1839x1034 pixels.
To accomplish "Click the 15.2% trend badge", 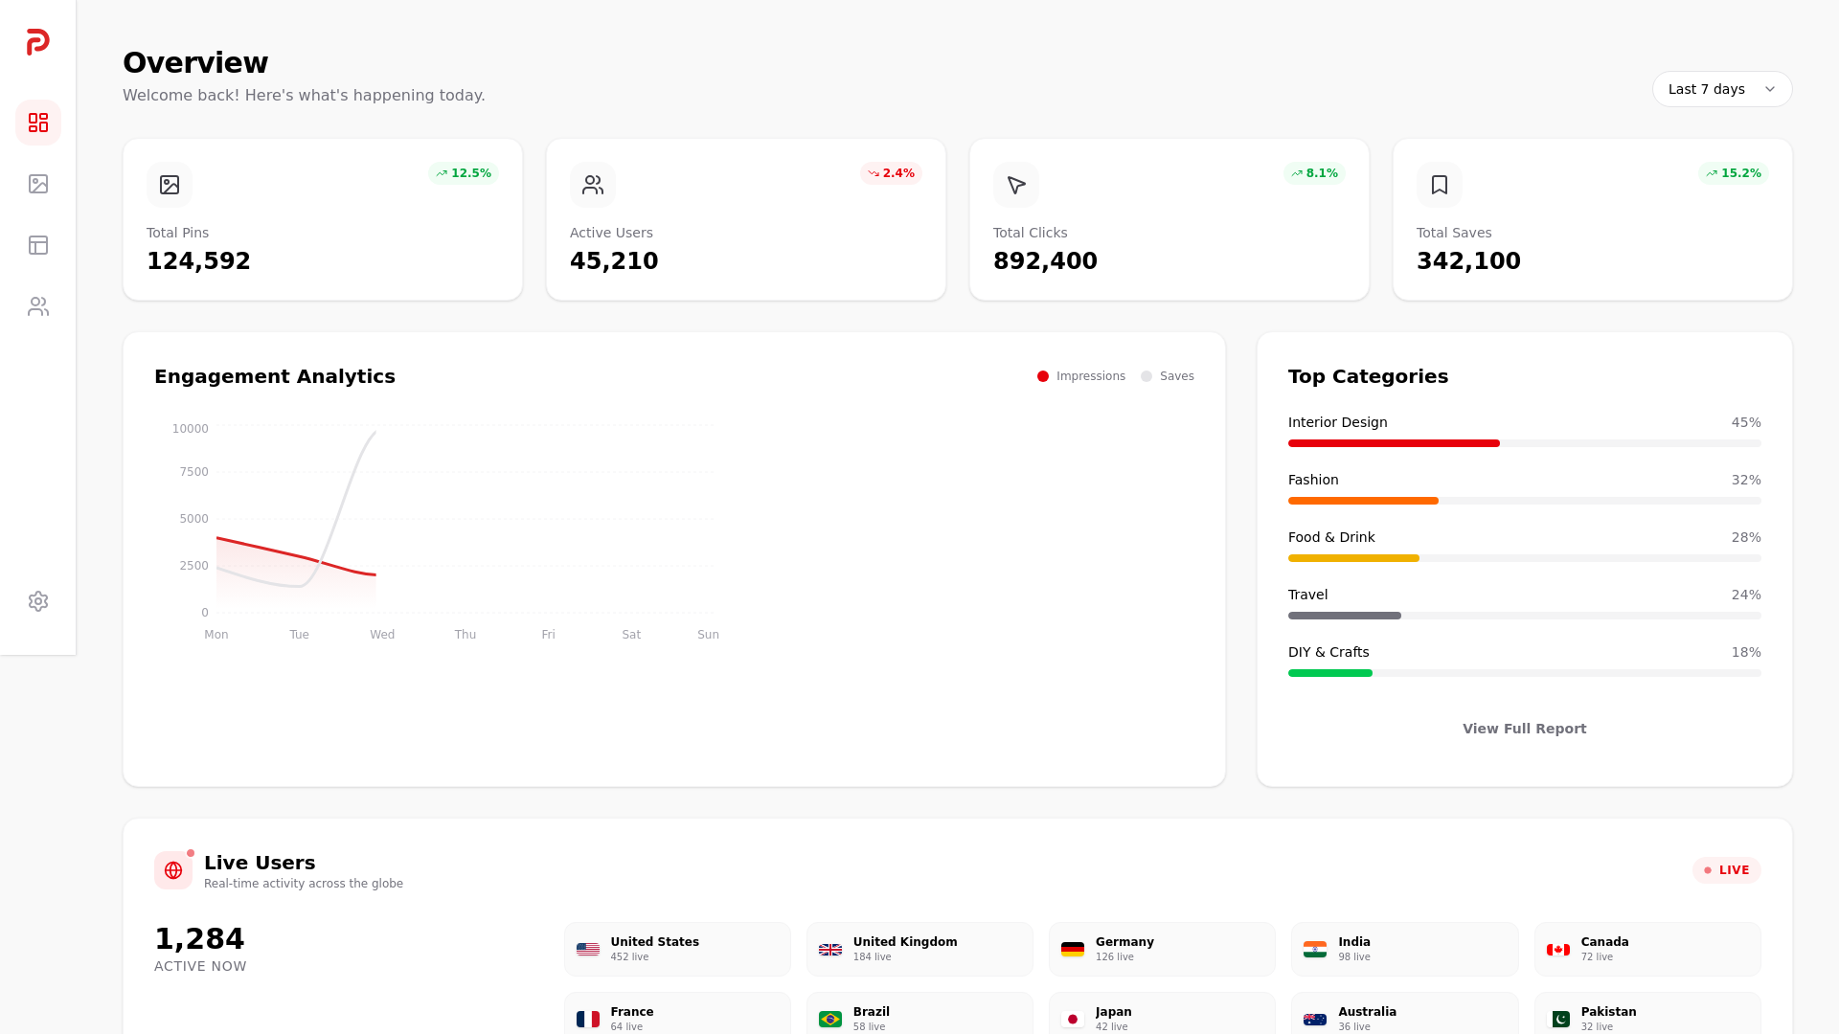I will (1734, 173).
